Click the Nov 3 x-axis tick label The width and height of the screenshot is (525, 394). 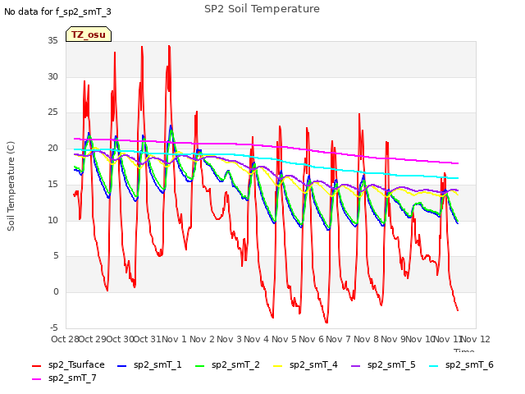pos(230,339)
